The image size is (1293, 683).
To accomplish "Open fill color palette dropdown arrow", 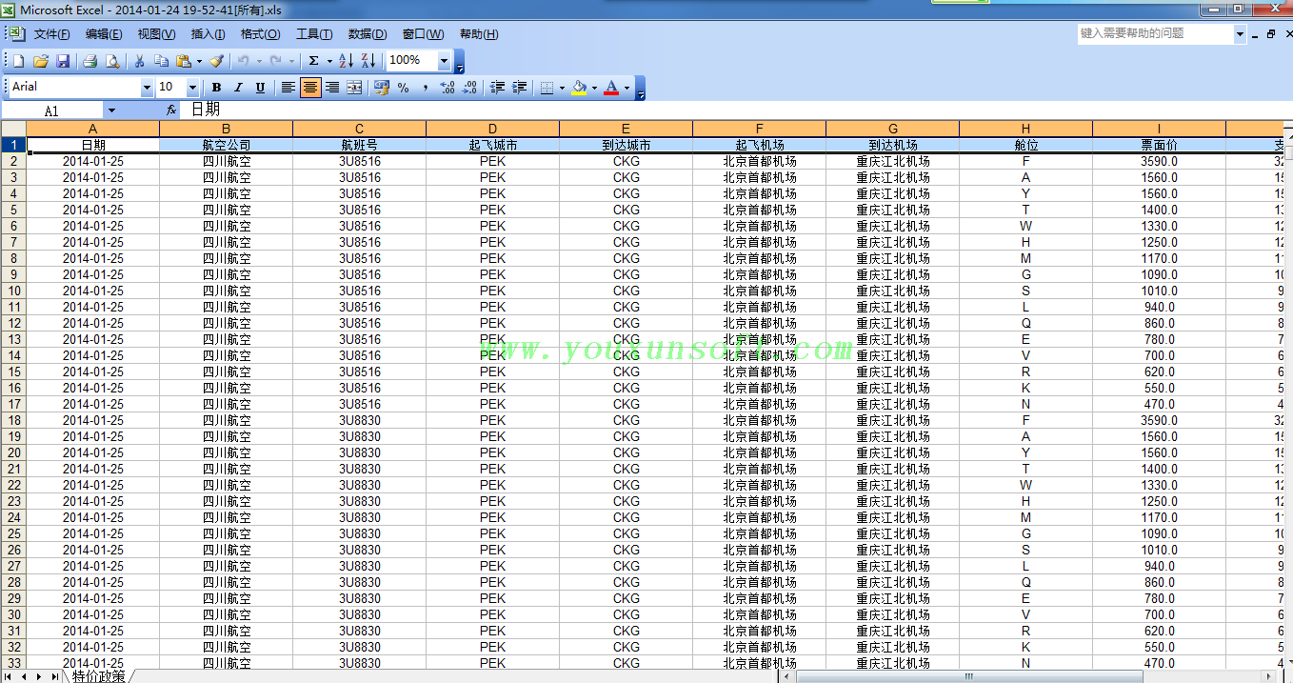I will point(594,88).
